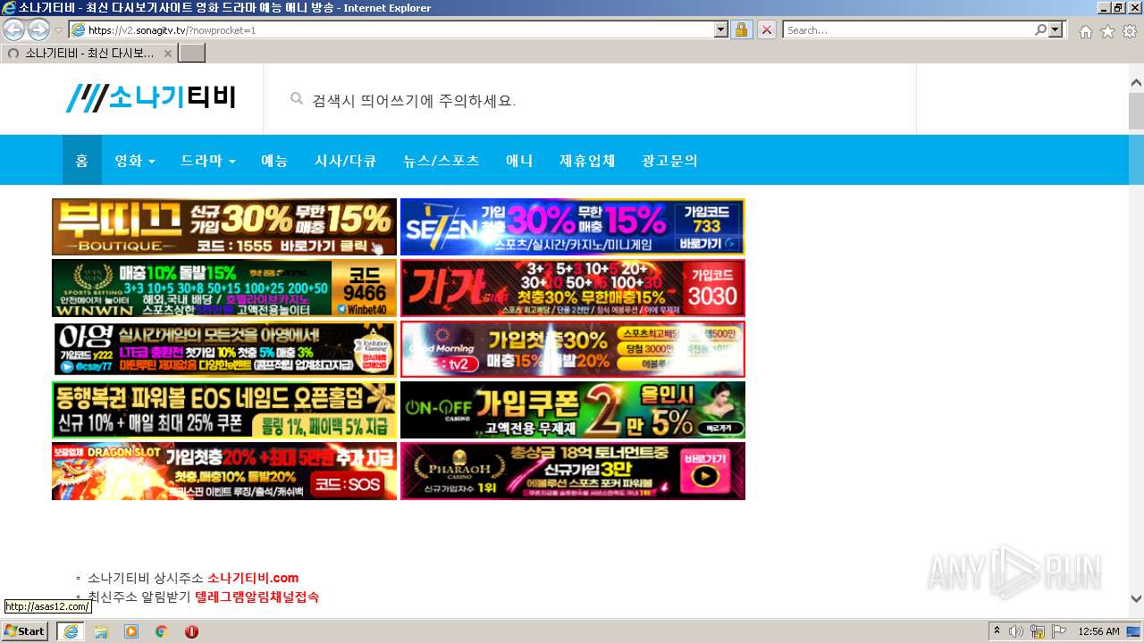1144x643 pixels.
Task: Open the 소나기티비.com link
Action: tap(253, 578)
